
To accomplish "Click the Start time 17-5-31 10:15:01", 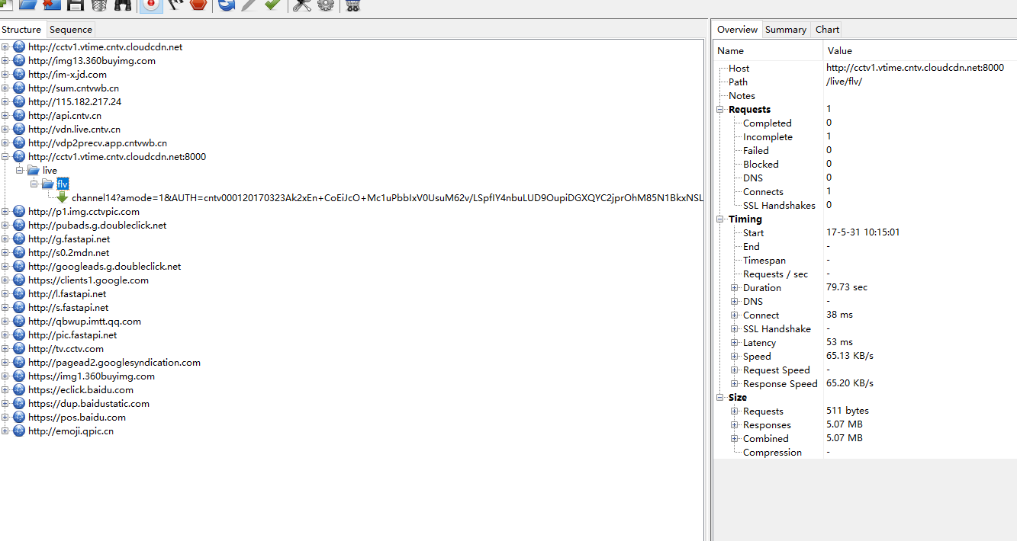I will pos(863,232).
